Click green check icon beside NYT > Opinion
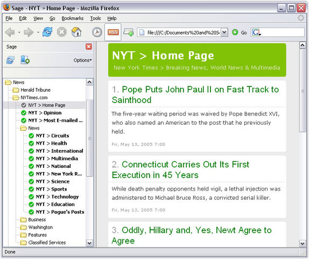Screen dimensions: 309x259 24,113
